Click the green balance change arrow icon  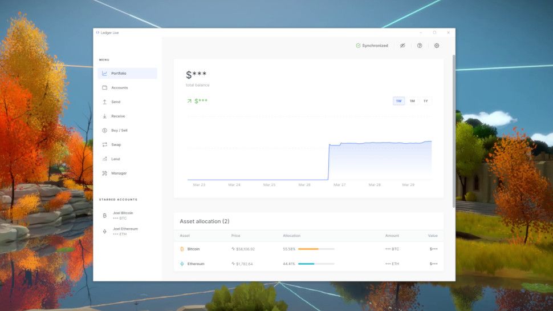click(189, 101)
